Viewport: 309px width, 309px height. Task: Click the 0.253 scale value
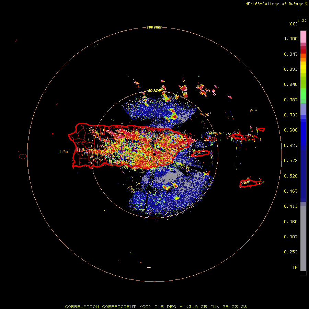pos(291,252)
